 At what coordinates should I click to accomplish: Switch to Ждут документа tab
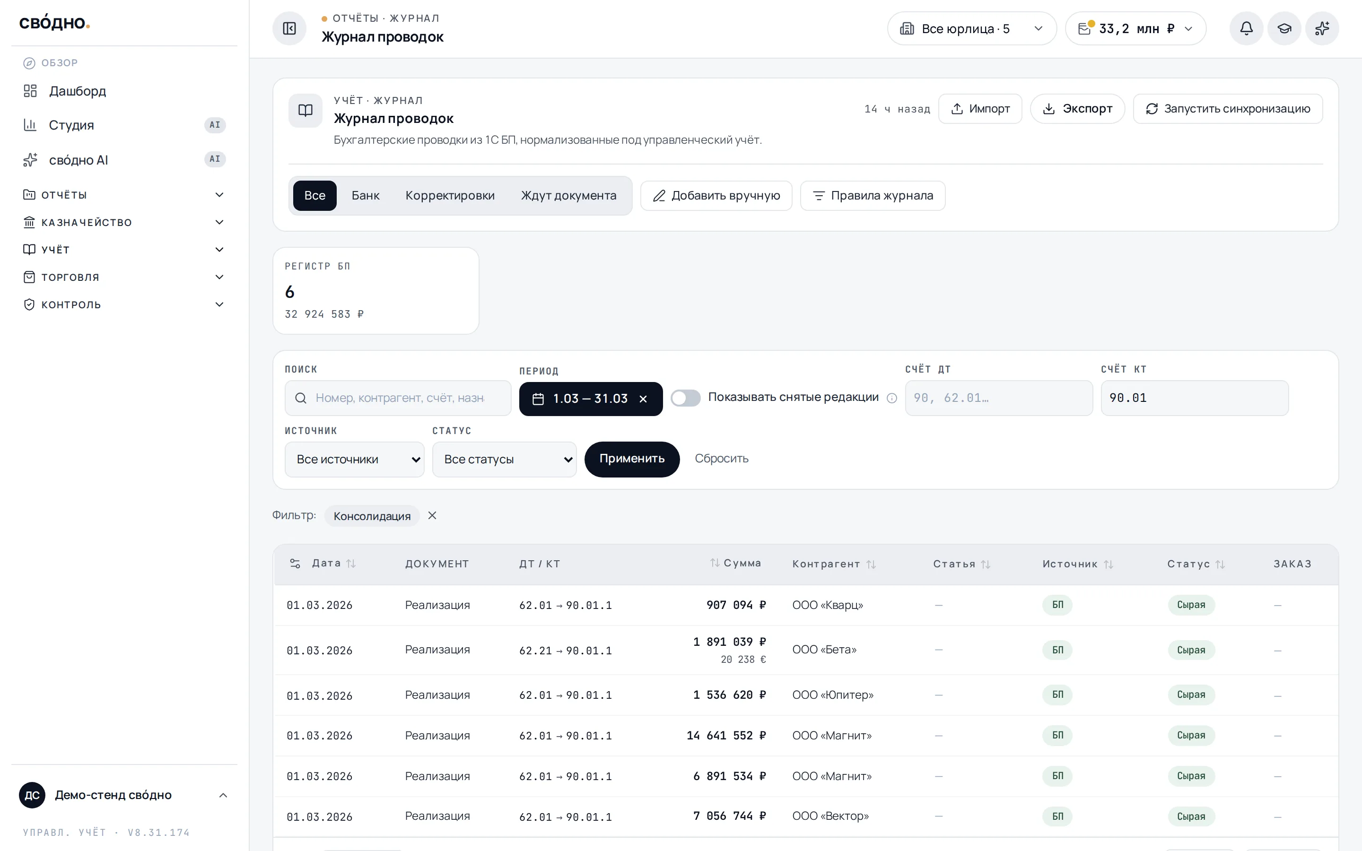(568, 195)
